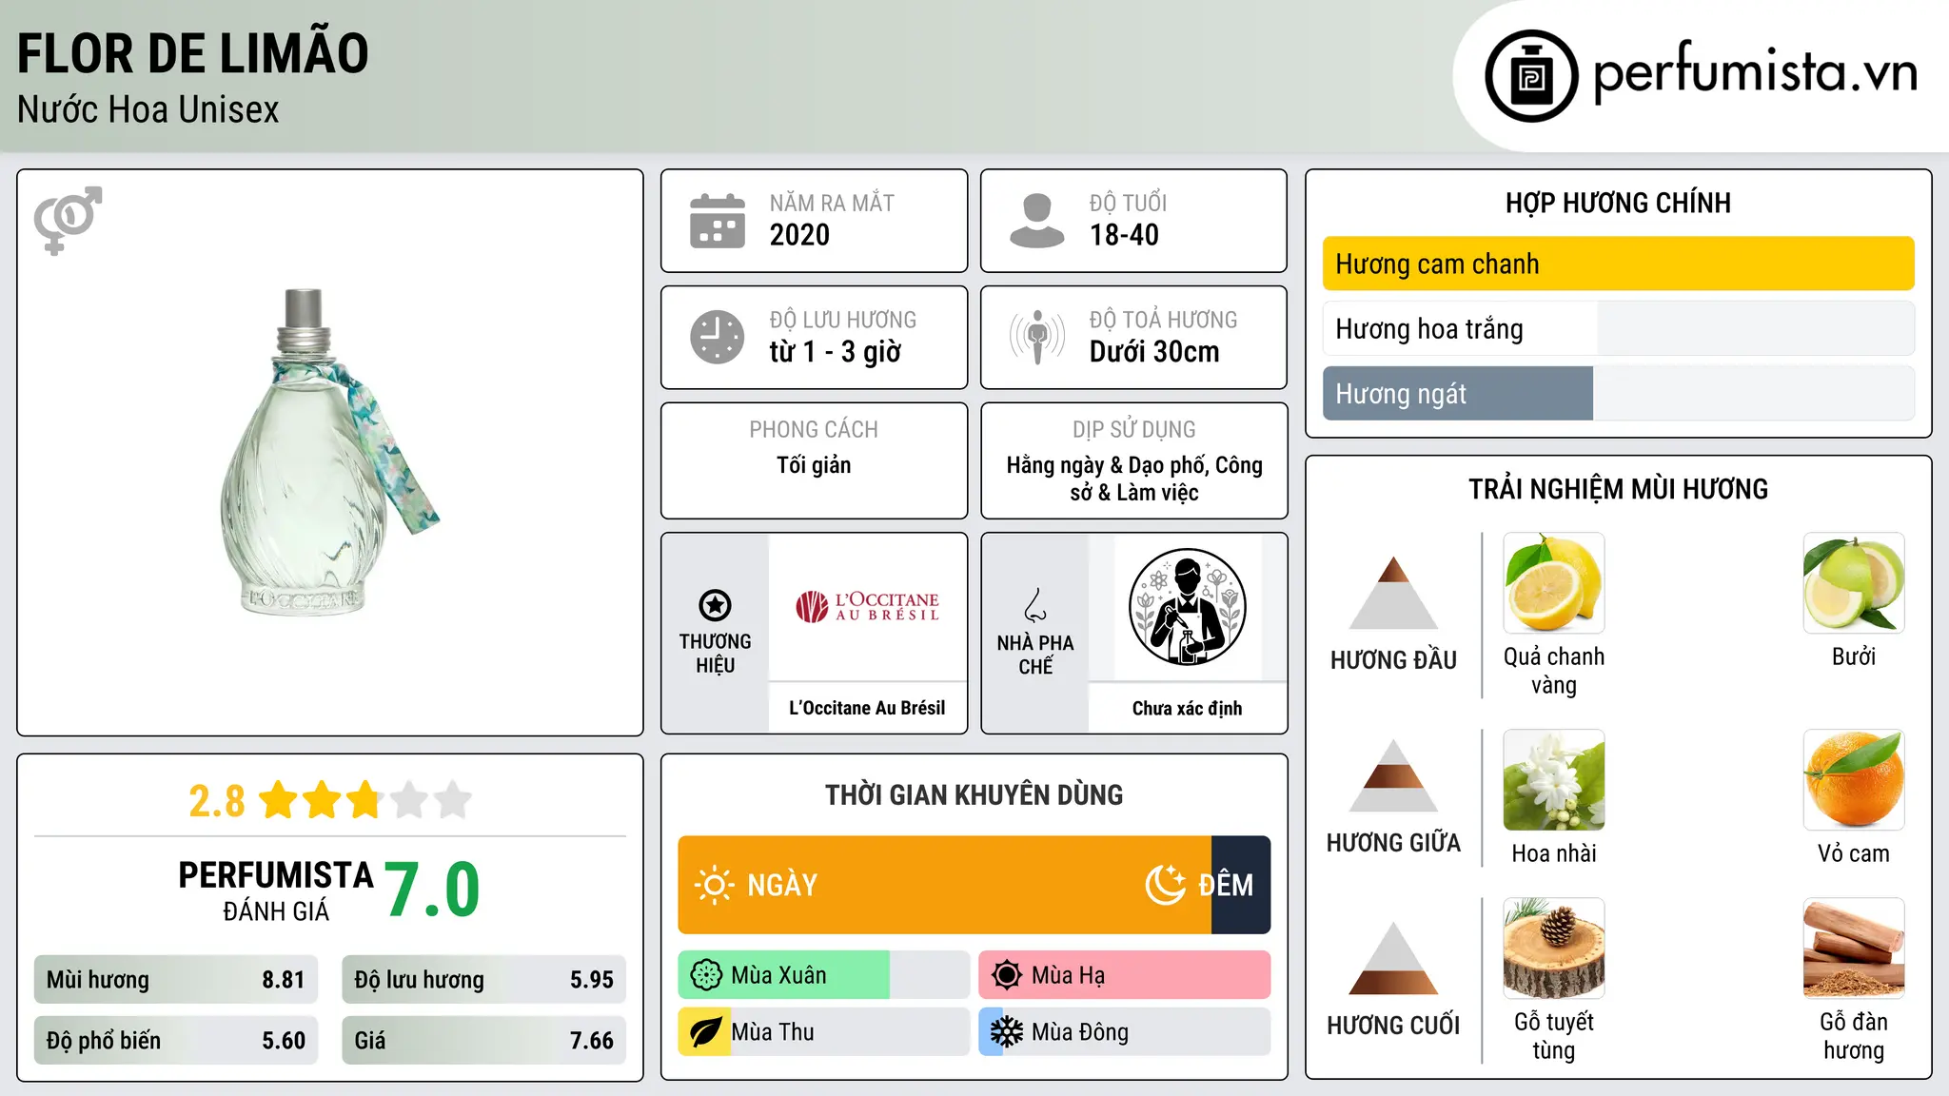Click the leaf icon for Mùa Thu
This screenshot has height=1096, width=1949.
tap(705, 1032)
